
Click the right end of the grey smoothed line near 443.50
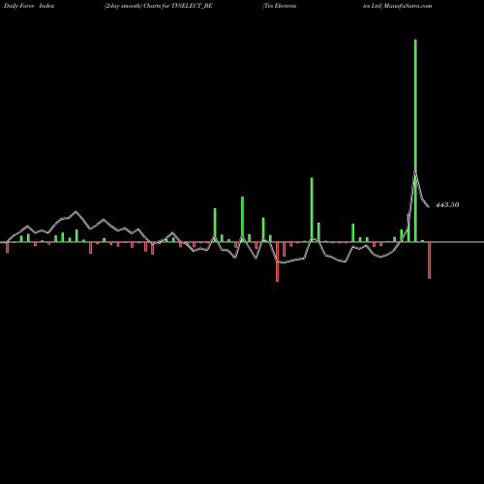point(429,206)
